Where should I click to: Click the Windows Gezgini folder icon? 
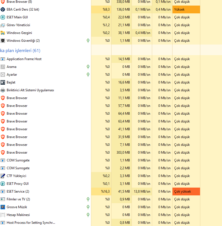(3, 33)
